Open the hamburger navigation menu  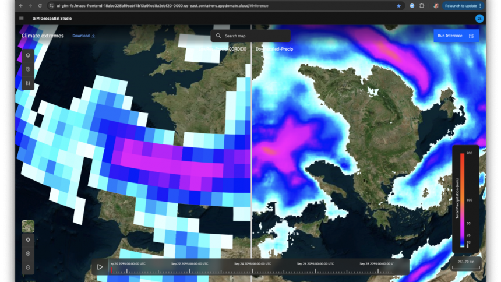pos(22,18)
